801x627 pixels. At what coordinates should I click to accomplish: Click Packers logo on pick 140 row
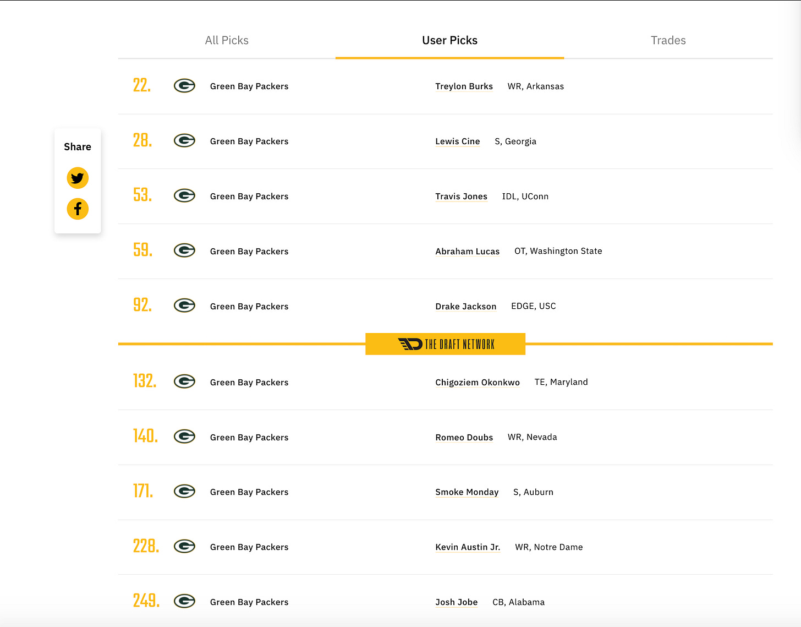pyautogui.click(x=184, y=437)
